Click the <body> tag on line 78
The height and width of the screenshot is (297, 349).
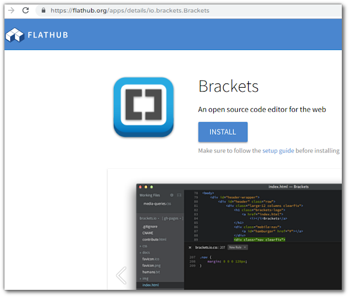click(208, 193)
